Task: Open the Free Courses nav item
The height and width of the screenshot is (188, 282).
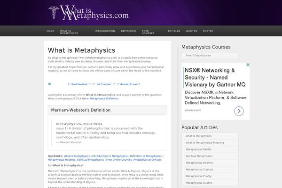Action: [148, 32]
